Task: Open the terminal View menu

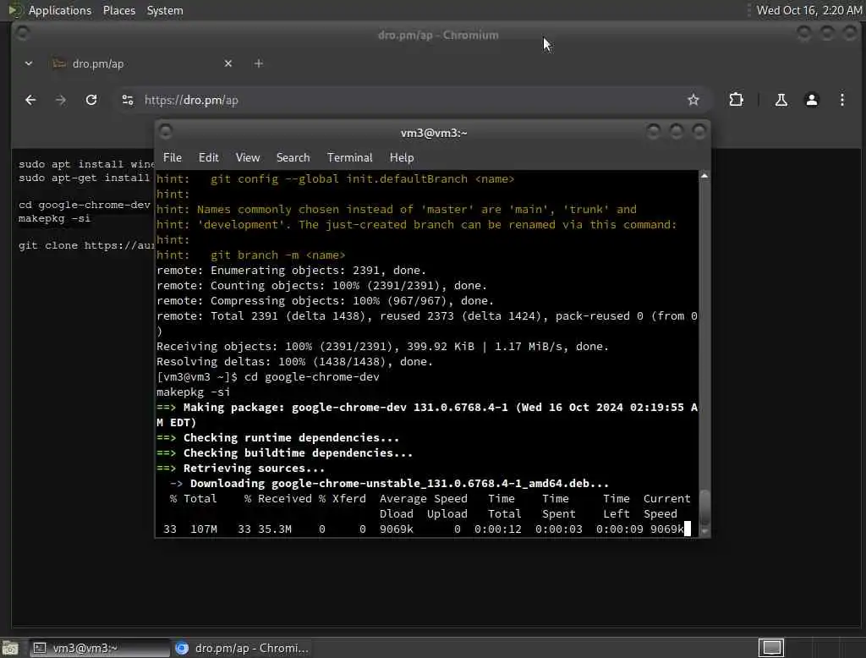Action: click(248, 157)
